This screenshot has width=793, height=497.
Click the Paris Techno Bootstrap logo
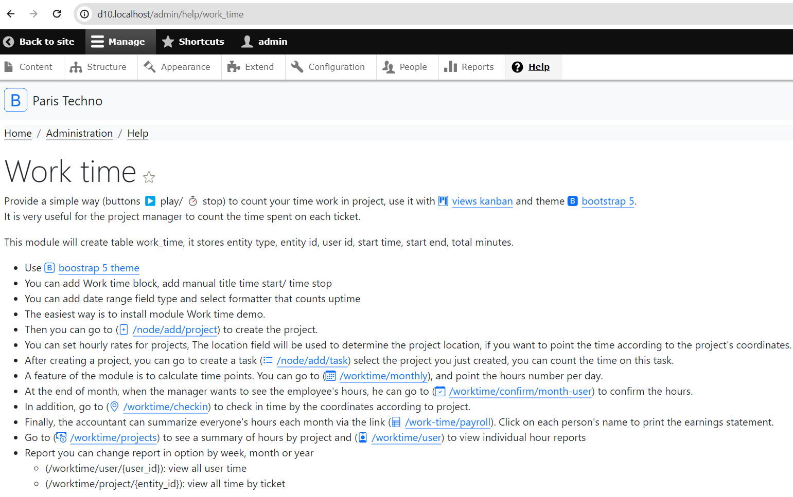[15, 101]
